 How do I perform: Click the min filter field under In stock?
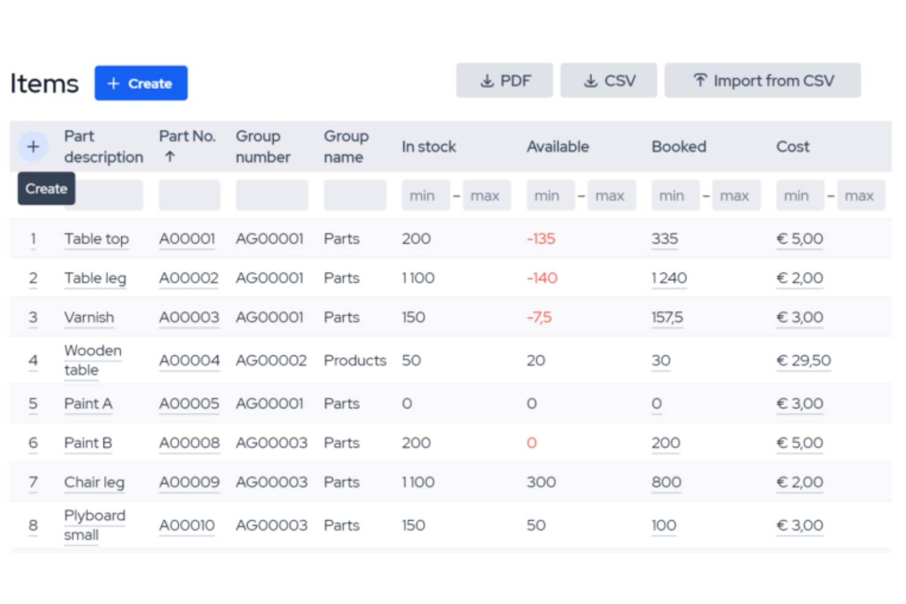[425, 195]
